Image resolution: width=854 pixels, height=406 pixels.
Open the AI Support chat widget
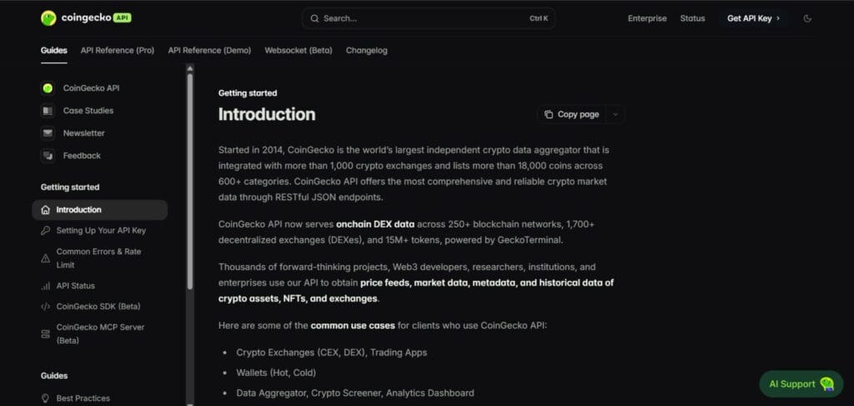point(797,383)
